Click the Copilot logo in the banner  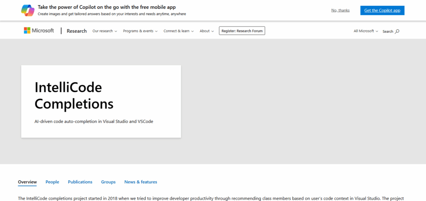click(x=28, y=10)
